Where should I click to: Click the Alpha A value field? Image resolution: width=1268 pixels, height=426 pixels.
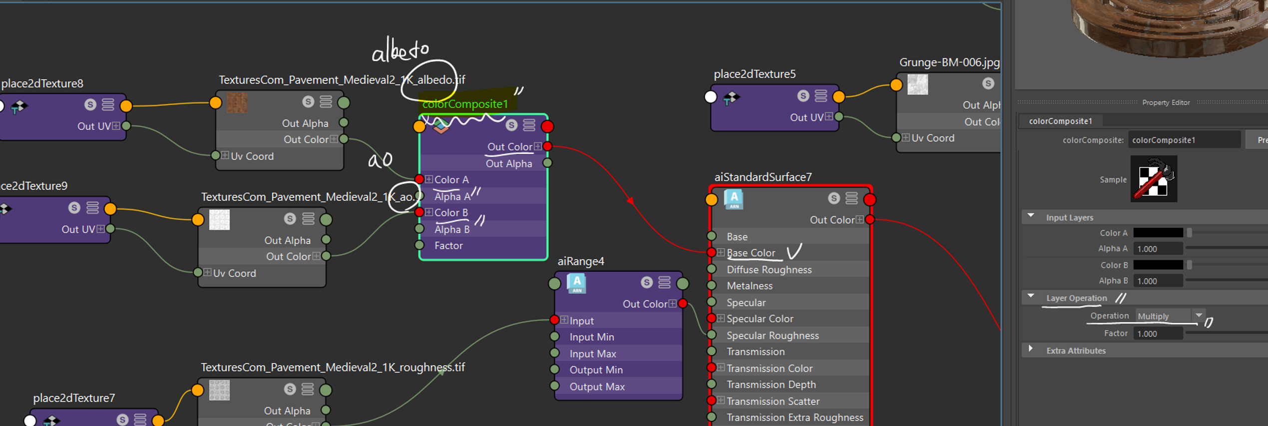[x=1158, y=249]
